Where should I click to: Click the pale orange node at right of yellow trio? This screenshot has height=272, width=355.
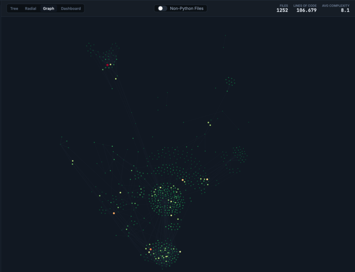point(207,179)
